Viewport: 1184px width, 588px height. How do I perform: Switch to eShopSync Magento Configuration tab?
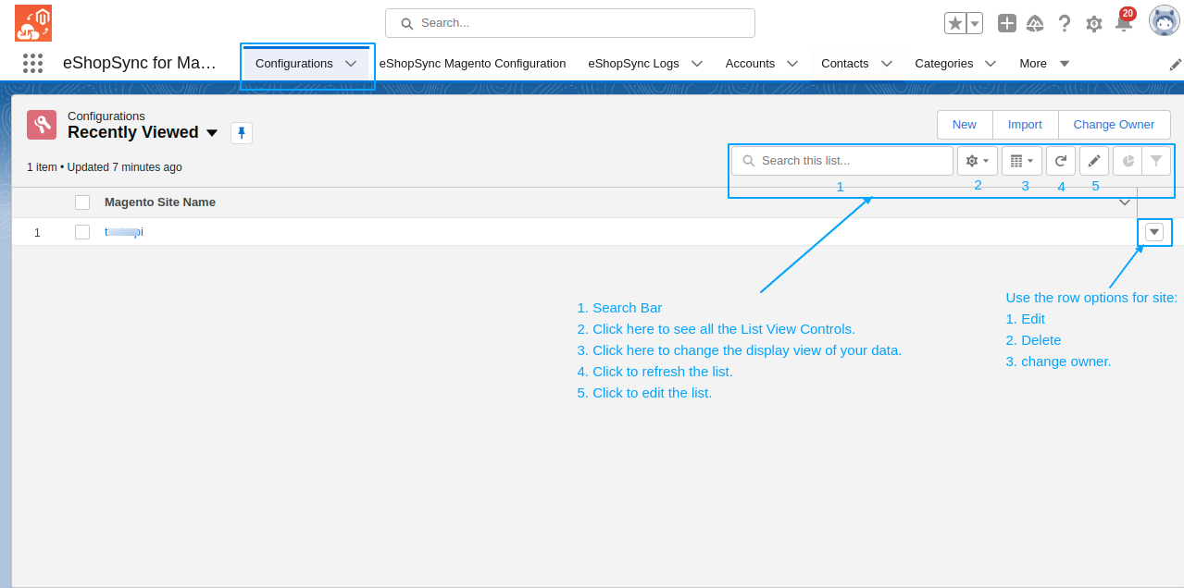click(x=472, y=64)
